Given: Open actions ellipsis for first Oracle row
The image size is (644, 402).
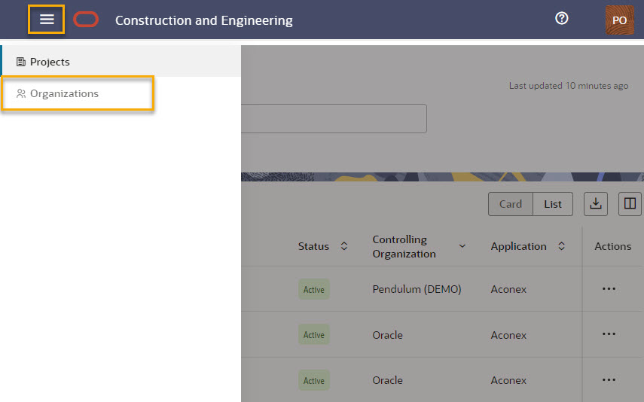Looking at the screenshot, I should [x=609, y=335].
